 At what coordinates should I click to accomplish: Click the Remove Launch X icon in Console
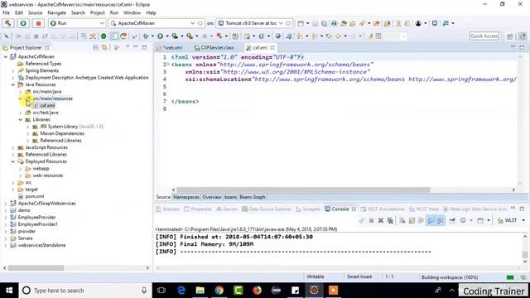point(381,221)
